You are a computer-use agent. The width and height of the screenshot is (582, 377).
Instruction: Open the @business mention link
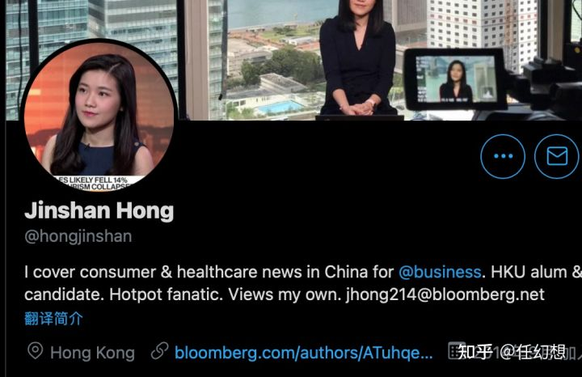(440, 273)
